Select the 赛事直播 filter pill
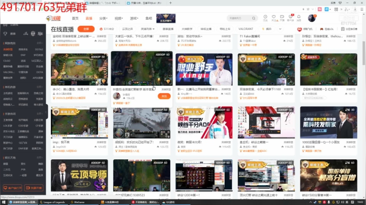366x205 pixels. 168,29
